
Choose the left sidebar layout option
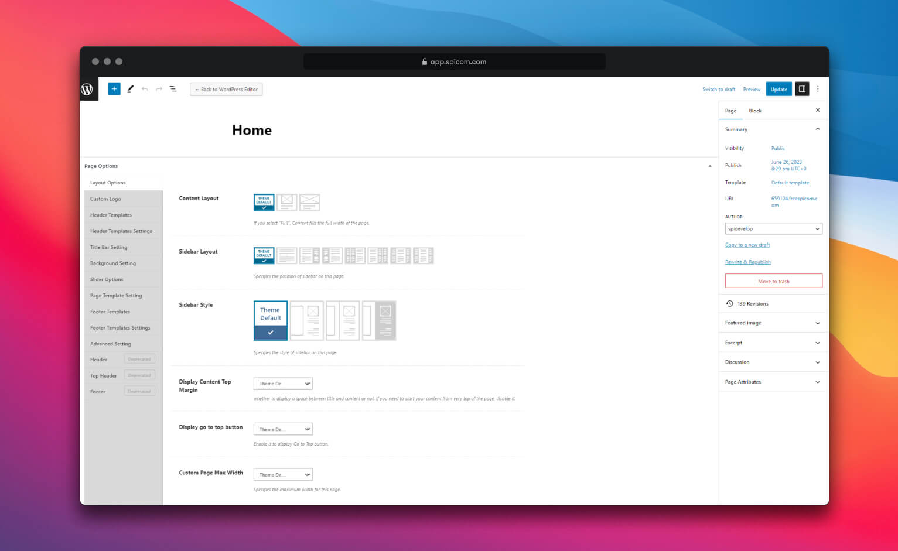pyautogui.click(x=332, y=255)
